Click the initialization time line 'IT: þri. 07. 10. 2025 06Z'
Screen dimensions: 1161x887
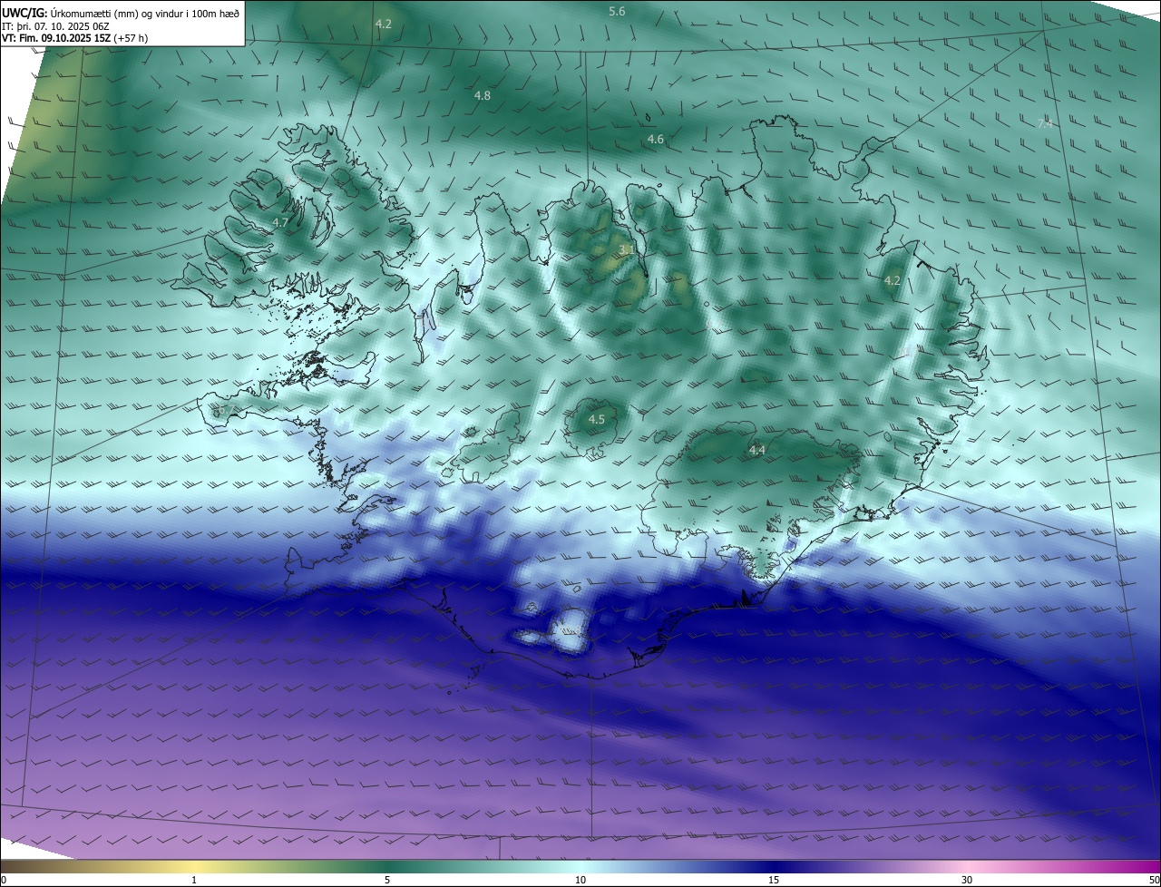pyautogui.click(x=55, y=26)
